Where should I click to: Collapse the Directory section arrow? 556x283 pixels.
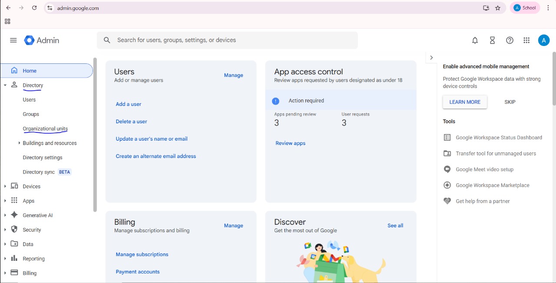click(x=5, y=86)
